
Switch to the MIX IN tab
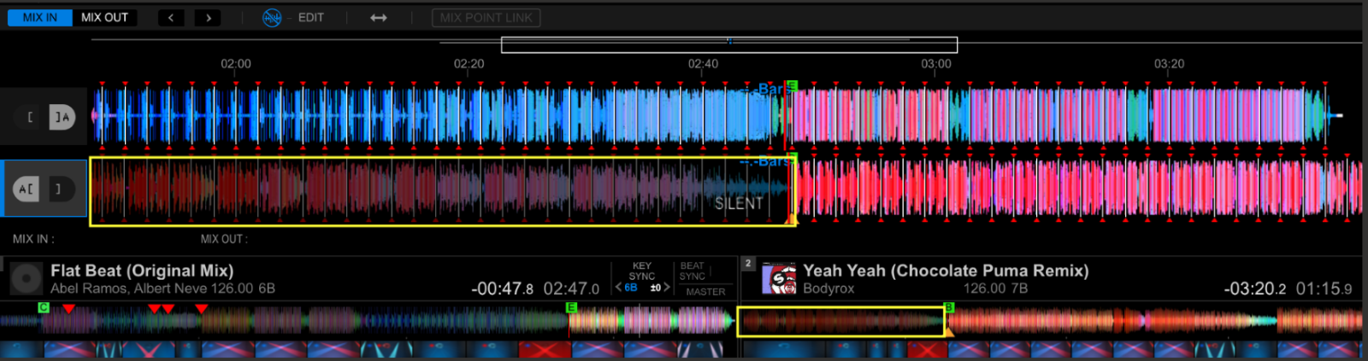tap(39, 17)
